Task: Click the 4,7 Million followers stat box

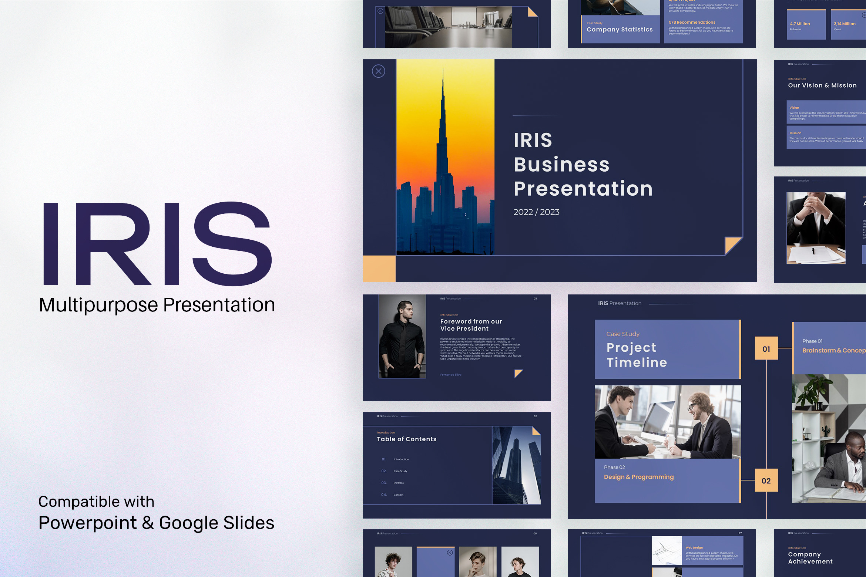Action: (806, 25)
